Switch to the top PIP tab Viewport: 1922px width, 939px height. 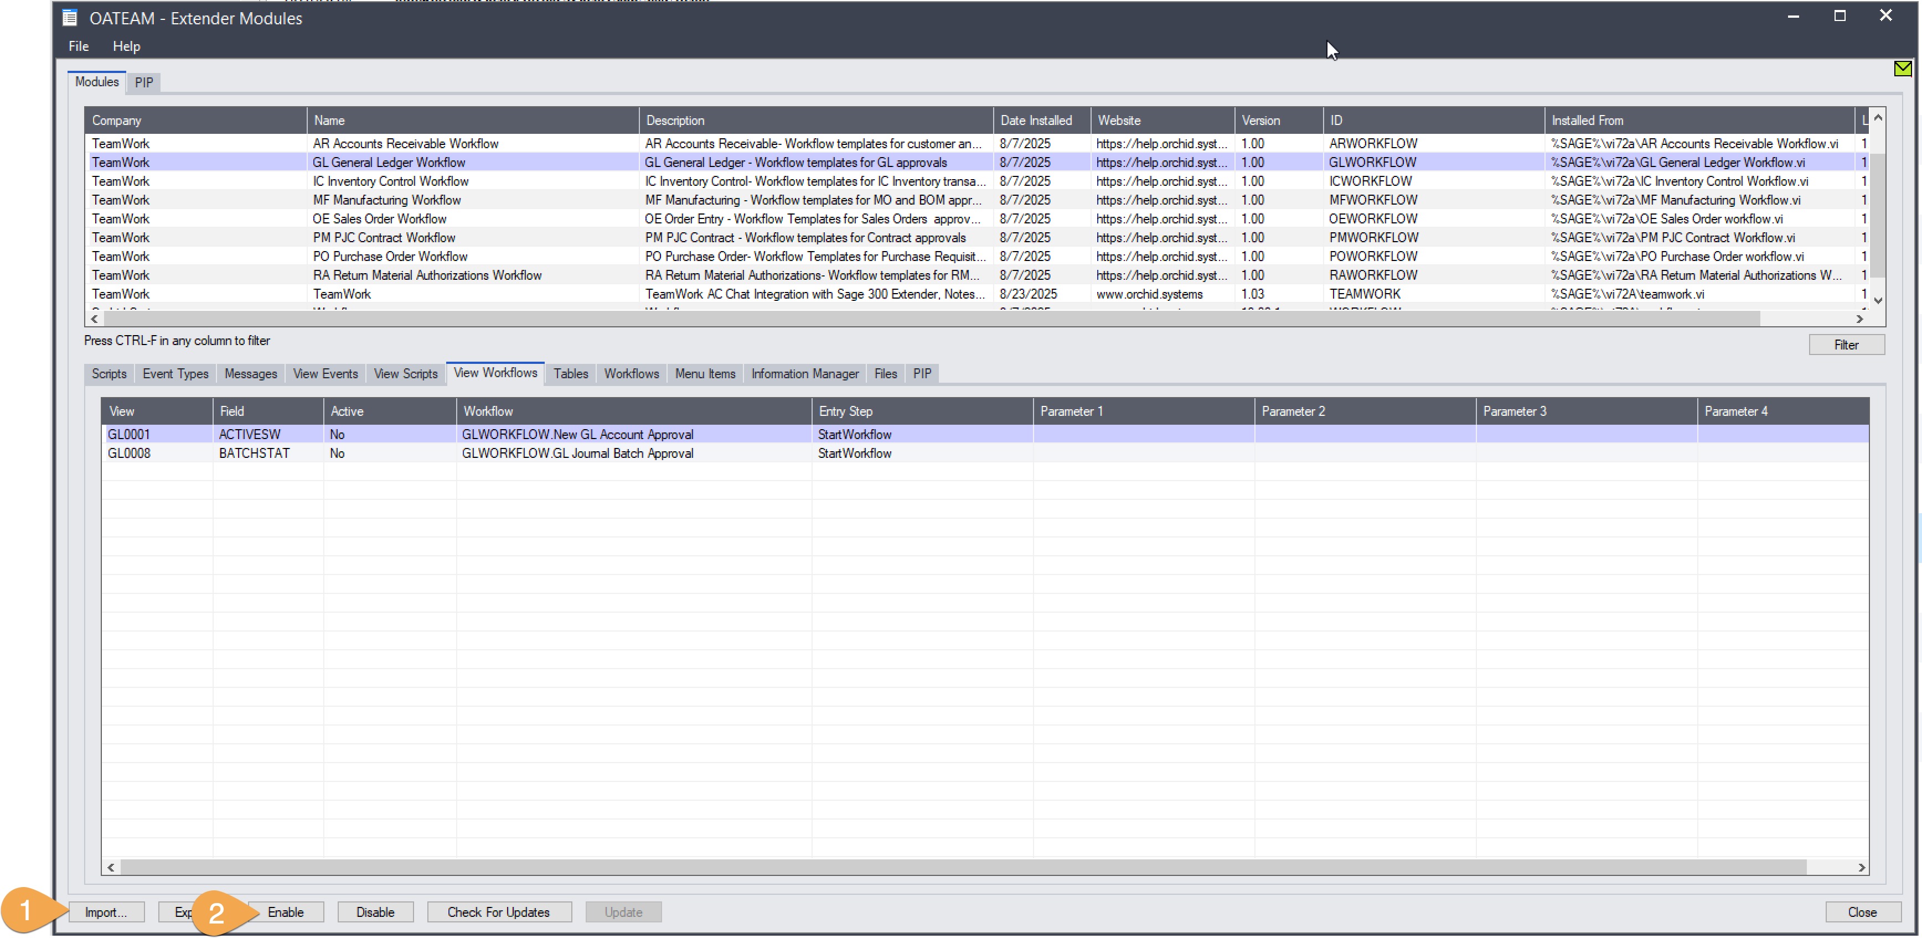pyautogui.click(x=144, y=83)
